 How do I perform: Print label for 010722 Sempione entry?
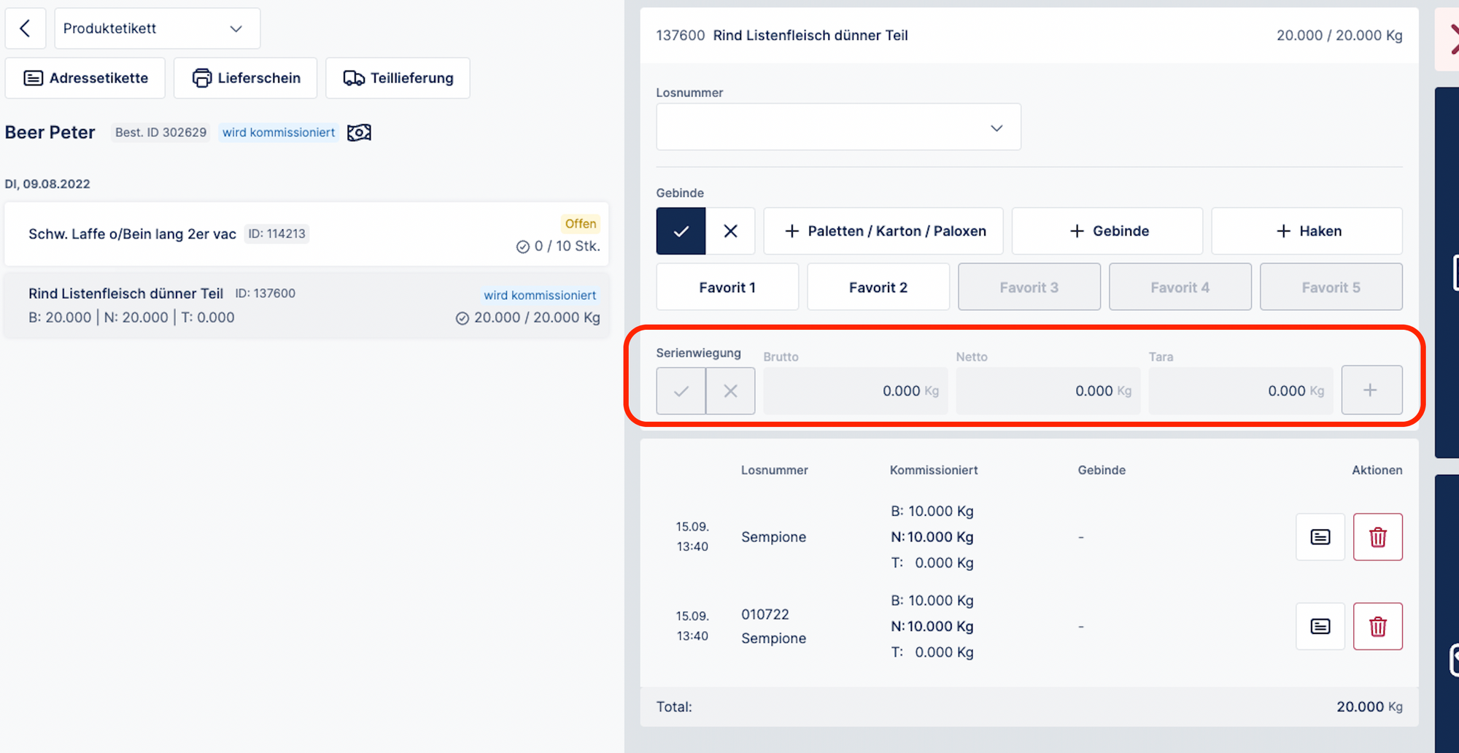click(1320, 627)
